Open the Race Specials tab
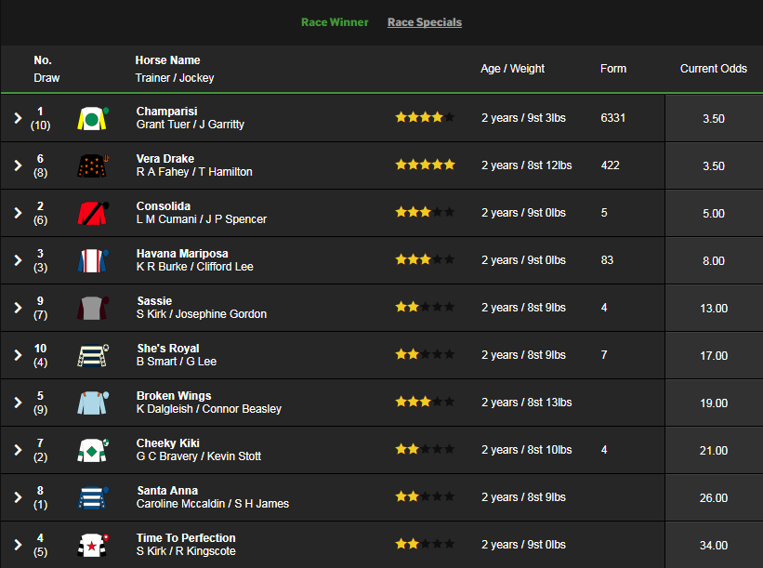 [x=425, y=22]
